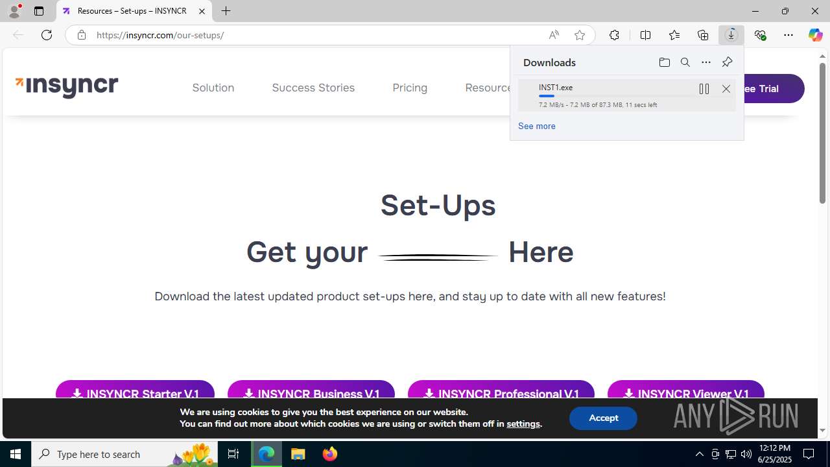
Task: Accept the cookies banner
Action: (603, 418)
